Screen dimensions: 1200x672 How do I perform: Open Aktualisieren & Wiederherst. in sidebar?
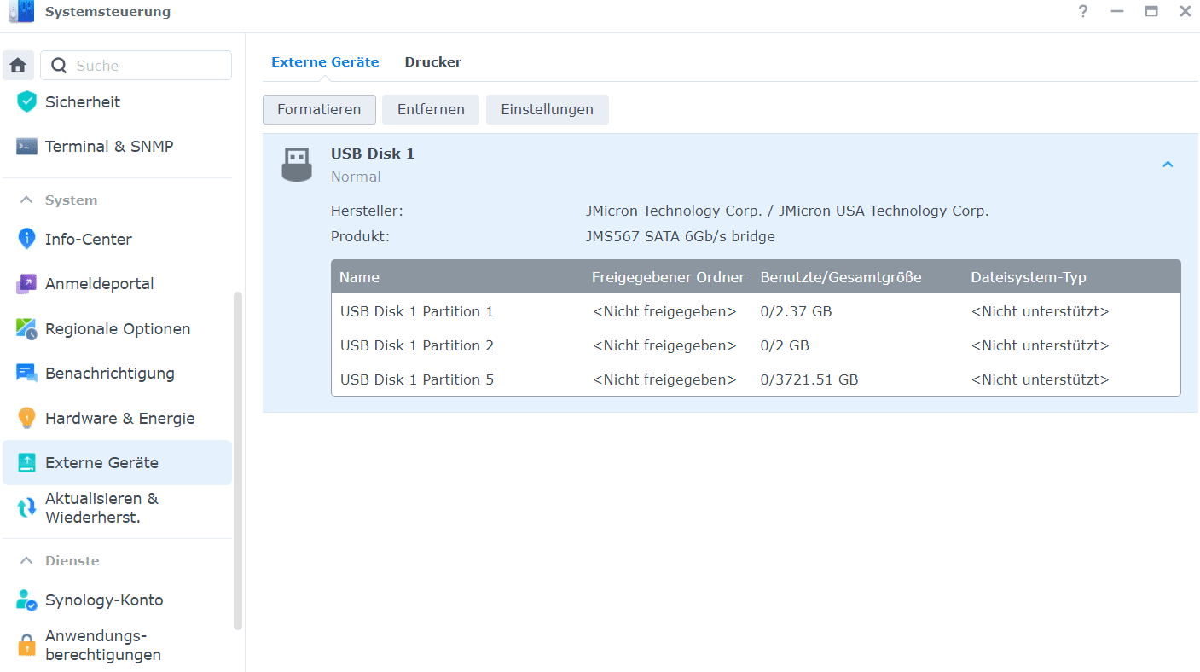click(117, 508)
